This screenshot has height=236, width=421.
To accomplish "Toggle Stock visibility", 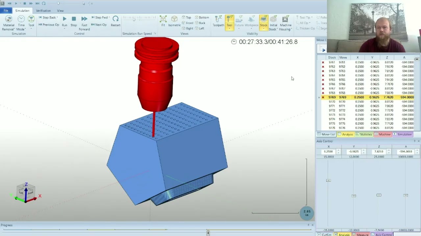I will [264, 21].
